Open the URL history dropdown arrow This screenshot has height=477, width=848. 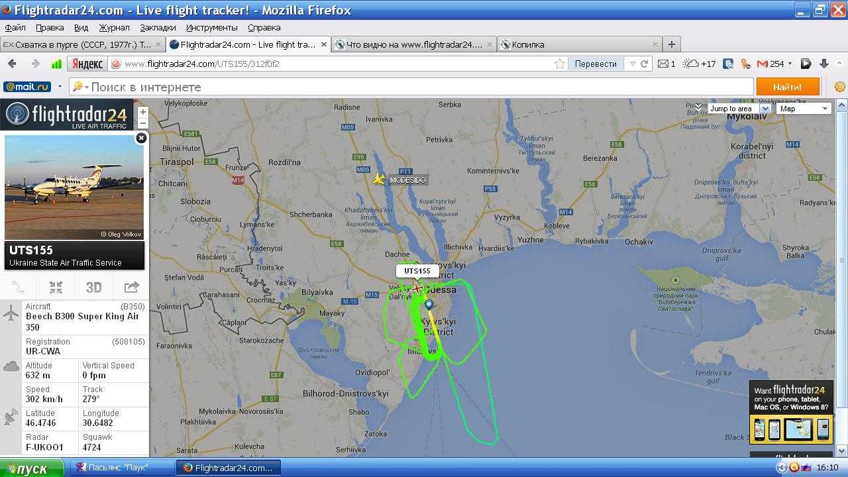tap(632, 64)
